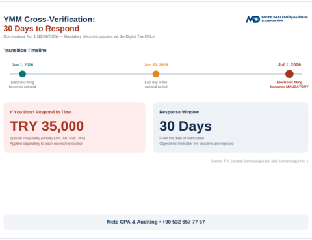The height and width of the screenshot is (240, 312).
Task: Click 'Objections filed after the deadline' line
Action: (x=196, y=144)
